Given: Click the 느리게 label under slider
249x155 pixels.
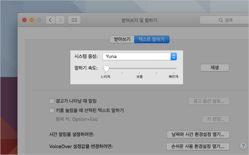Looking at the screenshot, I should 105,77.
